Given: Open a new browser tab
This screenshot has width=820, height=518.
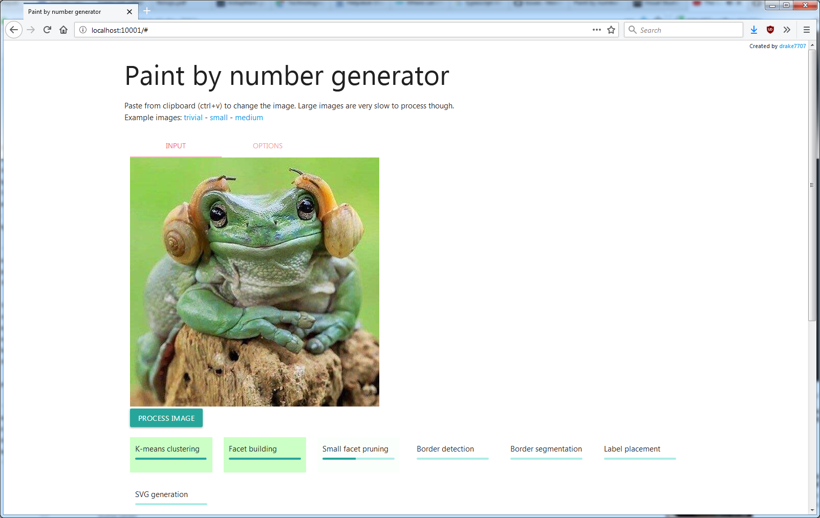Looking at the screenshot, I should coord(147,11).
